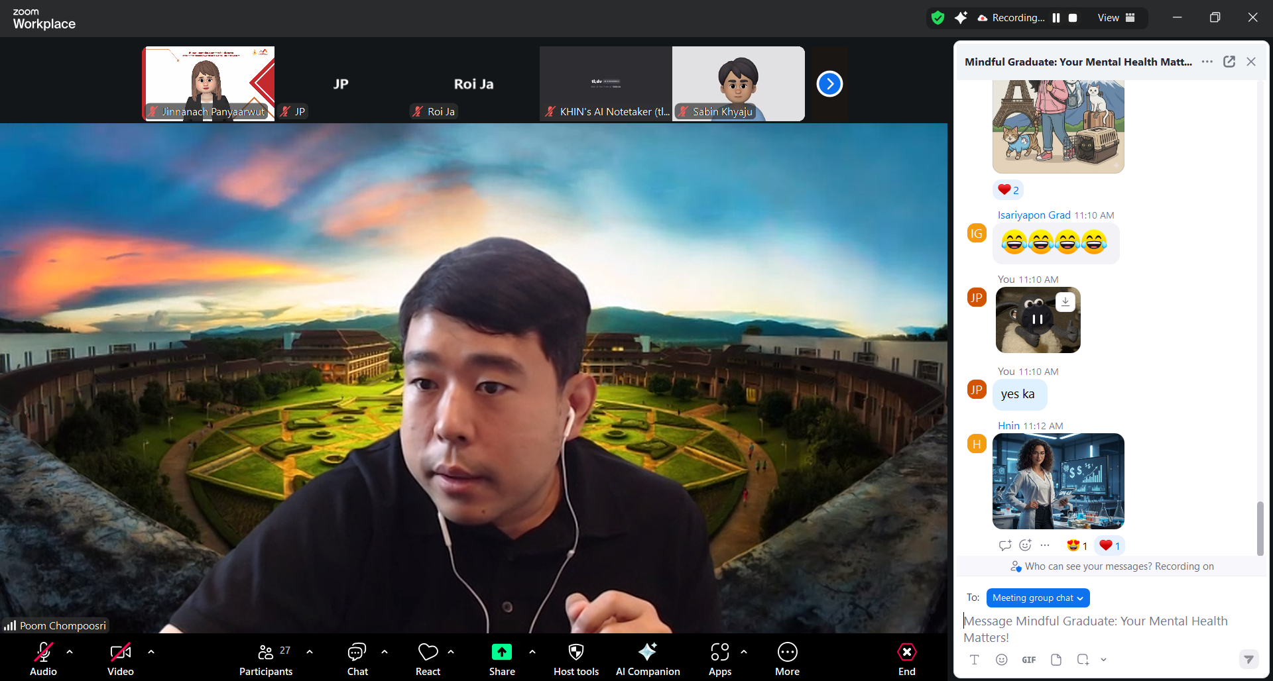Click the GIF button in chat composer
Screen dimensions: 1273x681
[x=1028, y=660]
